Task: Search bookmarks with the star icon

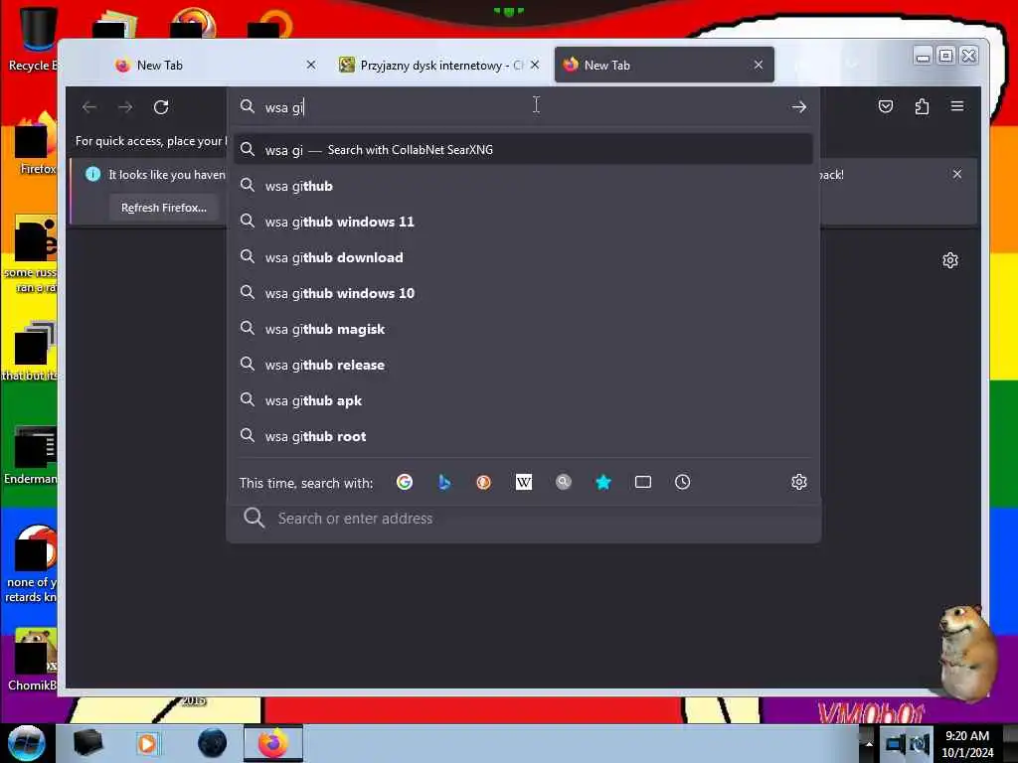Action: tap(603, 482)
